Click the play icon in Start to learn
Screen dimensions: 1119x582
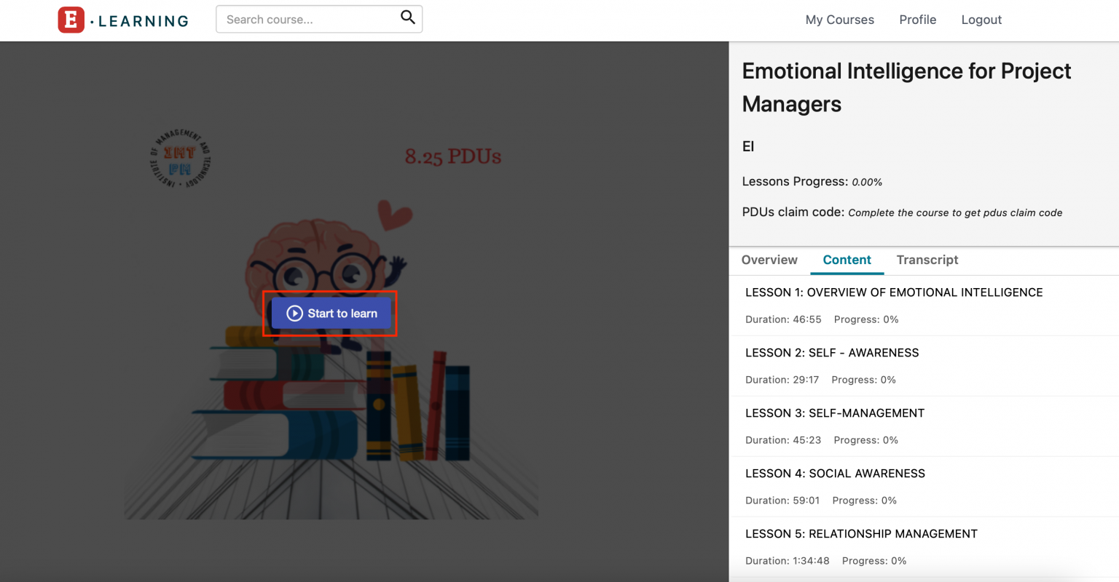coord(294,314)
